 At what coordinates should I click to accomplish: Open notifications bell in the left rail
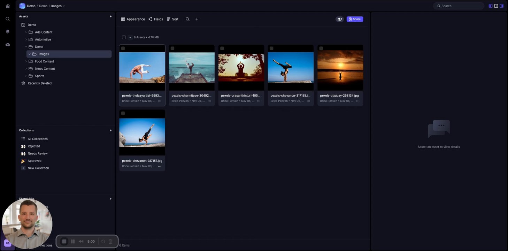pyautogui.click(x=8, y=31)
